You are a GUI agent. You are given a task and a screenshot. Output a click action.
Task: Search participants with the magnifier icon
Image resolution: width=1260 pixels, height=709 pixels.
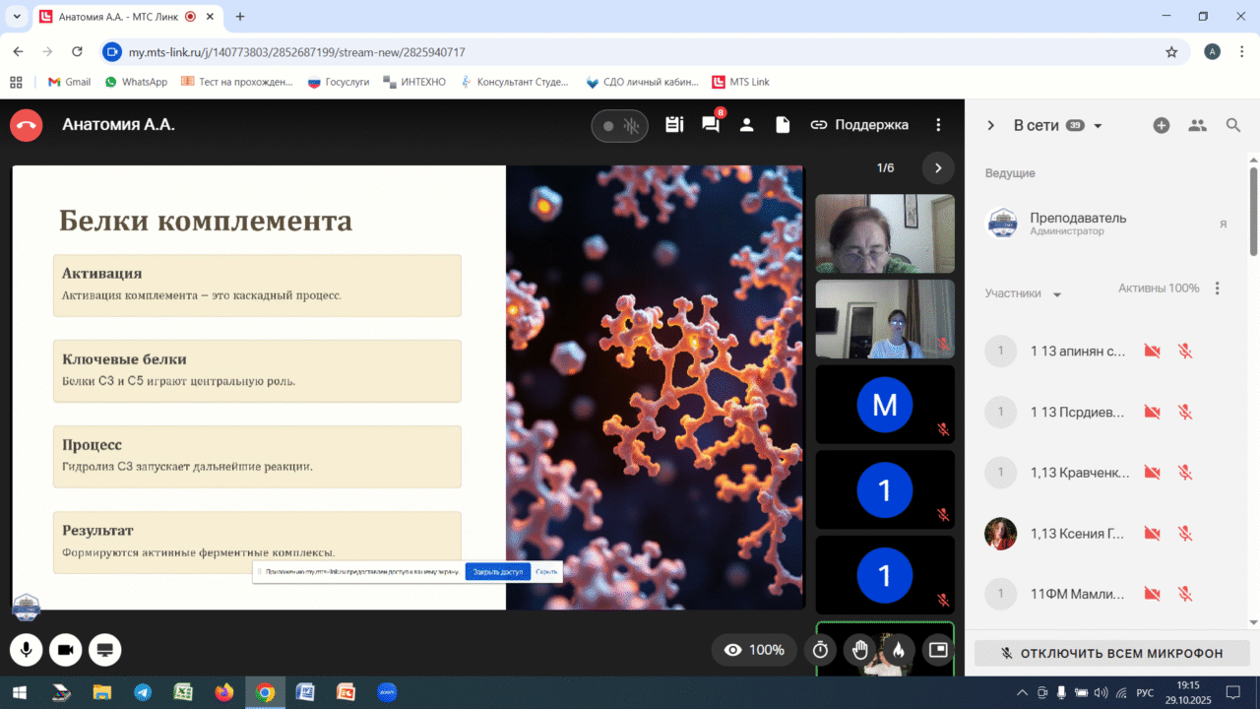(1233, 125)
